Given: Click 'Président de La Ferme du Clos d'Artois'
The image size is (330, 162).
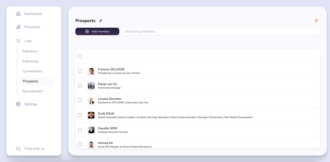Looking at the screenshot, I should point(119,73).
